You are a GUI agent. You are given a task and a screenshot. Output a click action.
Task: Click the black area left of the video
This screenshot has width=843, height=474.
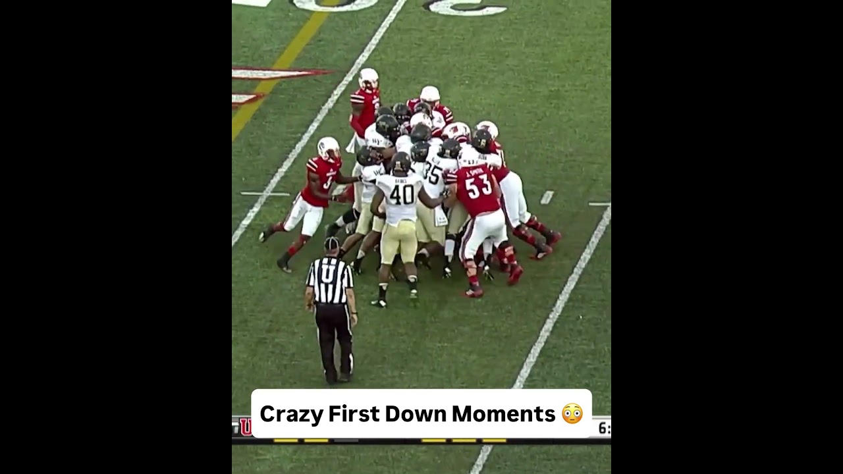(116, 237)
